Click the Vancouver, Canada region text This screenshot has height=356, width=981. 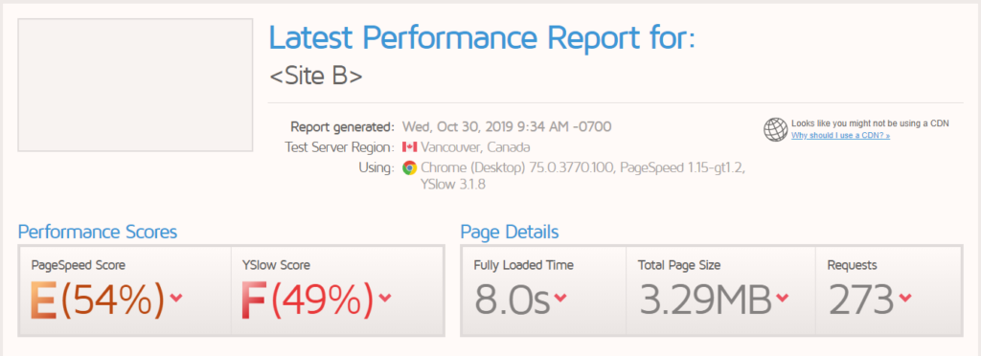475,147
